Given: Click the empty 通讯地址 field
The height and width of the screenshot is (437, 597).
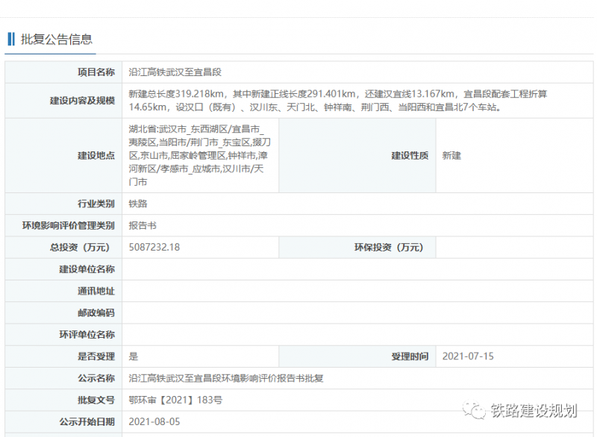Looking at the screenshot, I should click(x=357, y=291).
